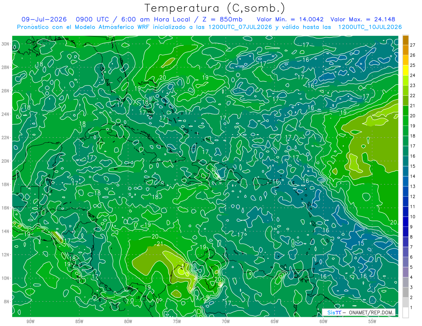Click the number 27 in color legend
This screenshot has height=326, width=422.
pyautogui.click(x=413, y=45)
